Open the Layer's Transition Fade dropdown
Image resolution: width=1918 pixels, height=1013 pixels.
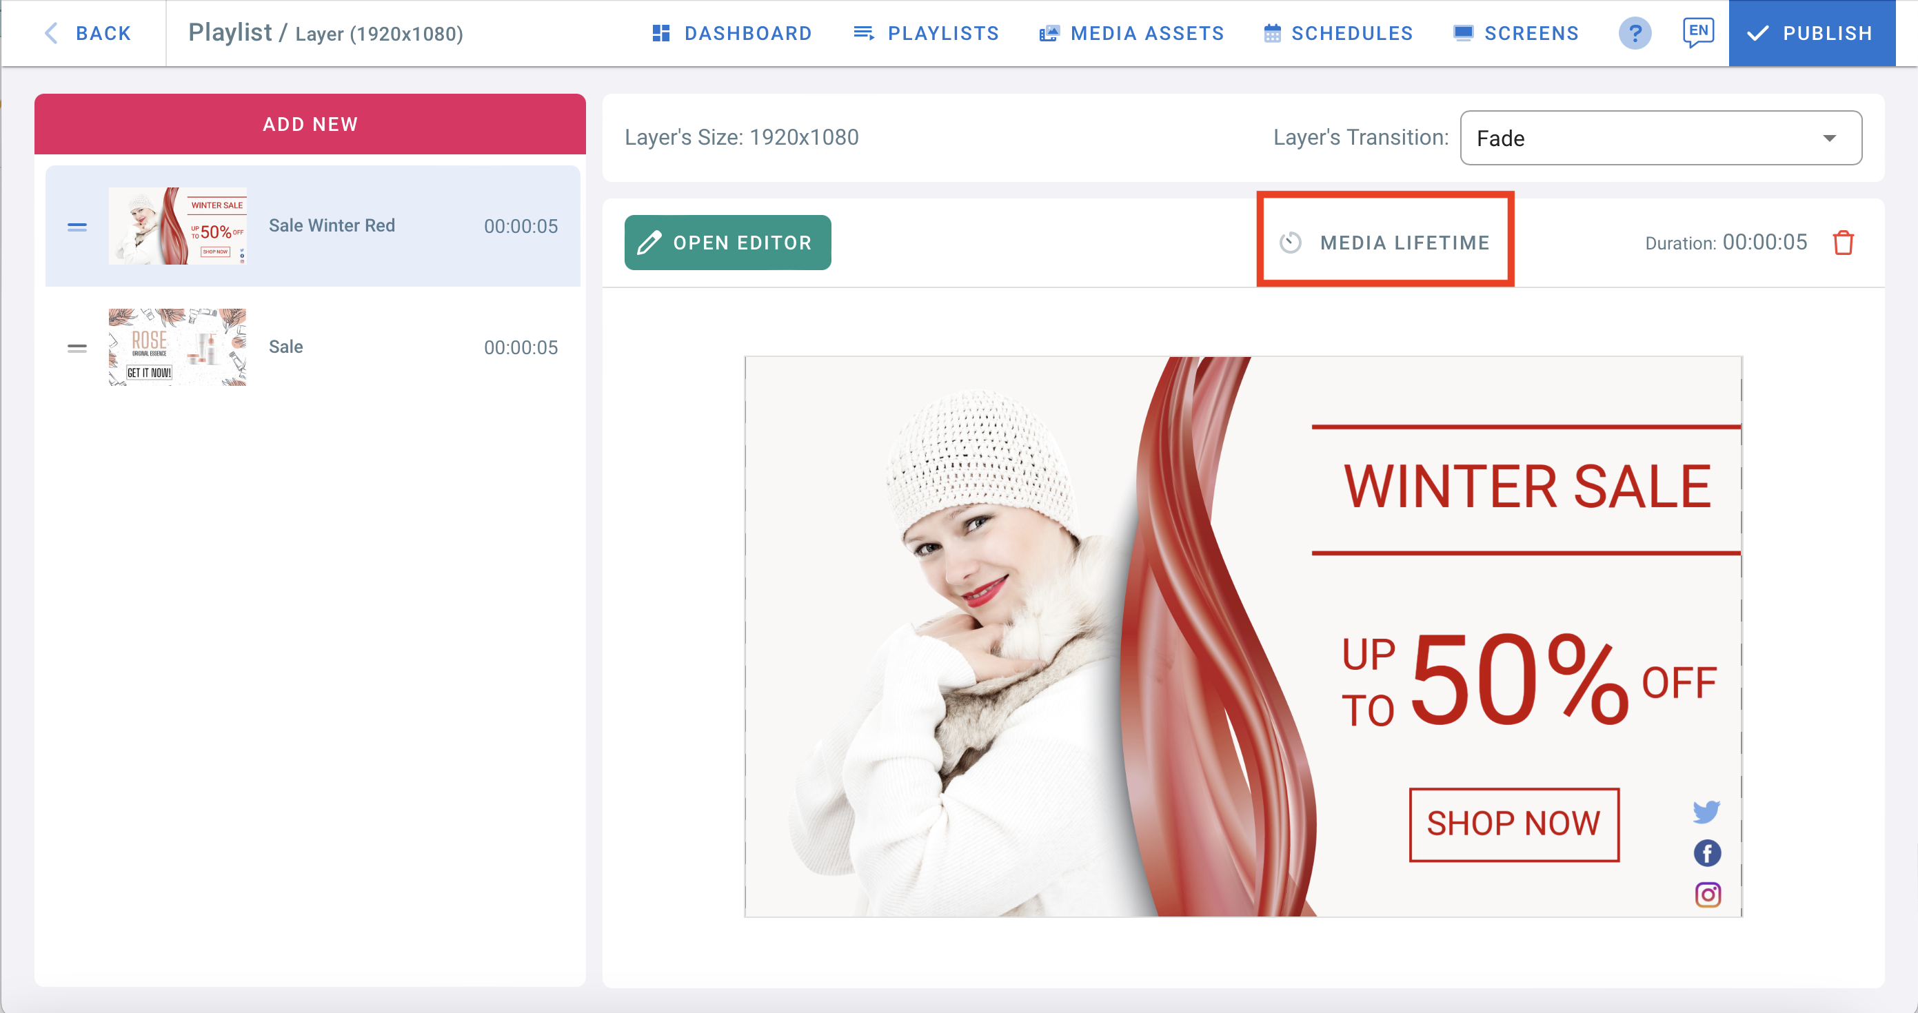click(x=1660, y=138)
